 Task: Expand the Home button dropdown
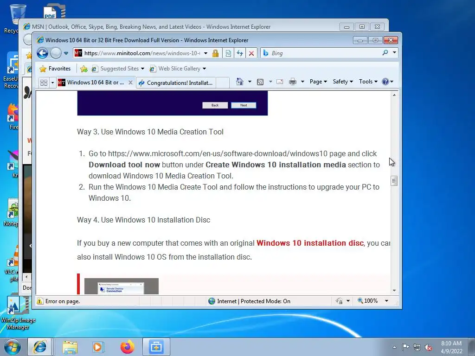pyautogui.click(x=250, y=82)
